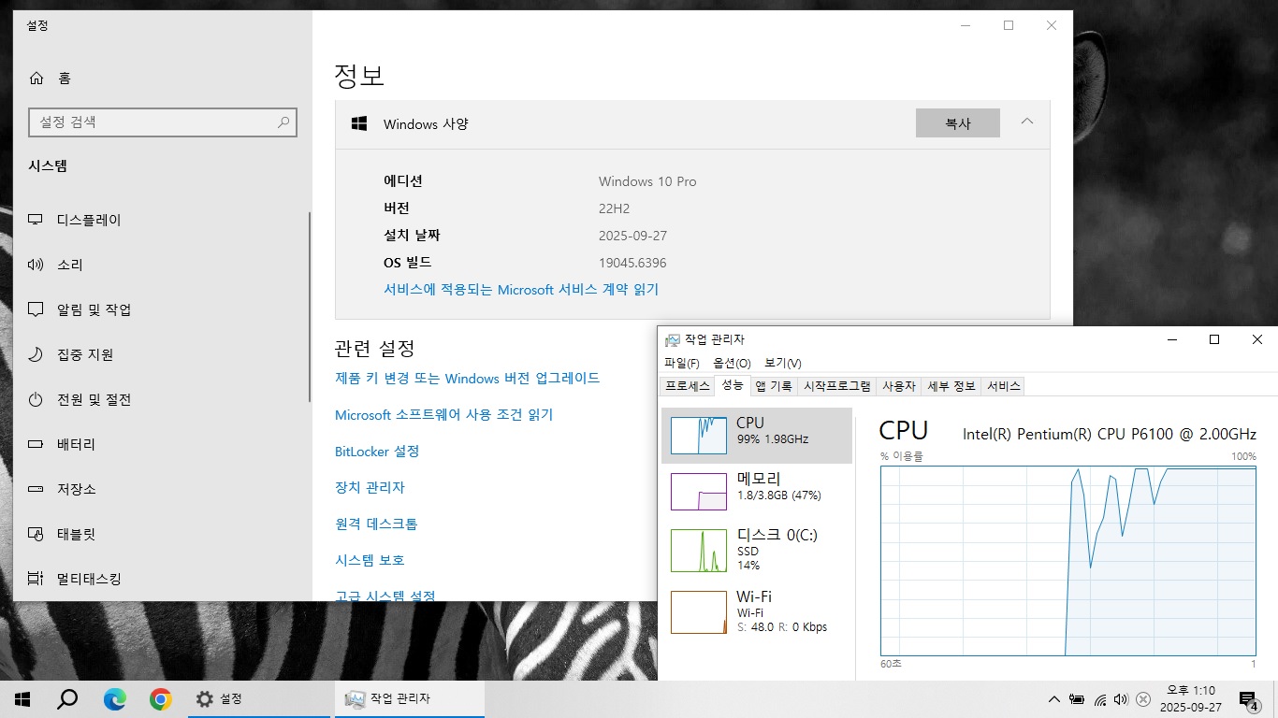Select the Battery icon in sidebar
This screenshot has height=718, width=1278.
(36, 444)
